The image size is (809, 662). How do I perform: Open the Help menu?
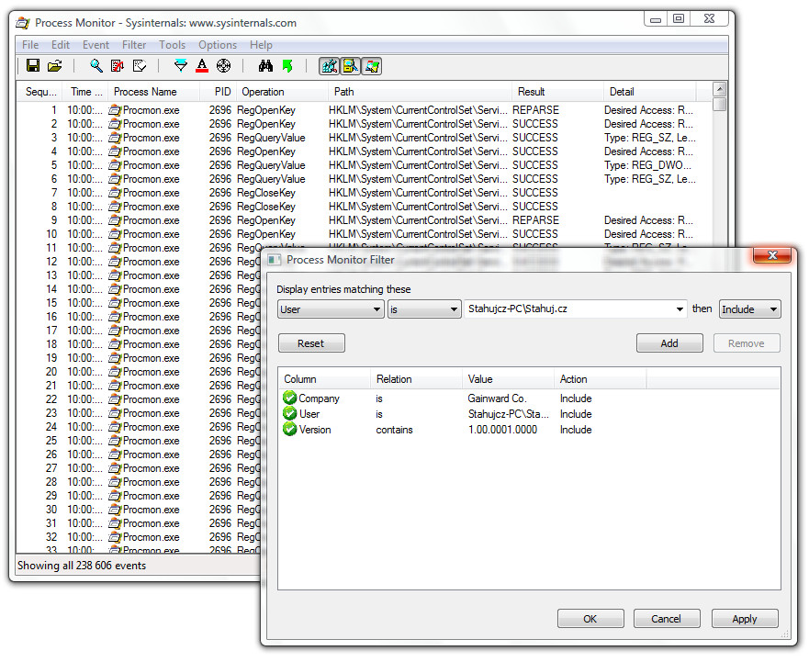[x=261, y=45]
